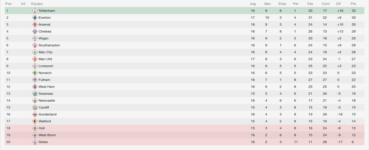
Task: Open the Southampton team link
Action: coord(49,45)
